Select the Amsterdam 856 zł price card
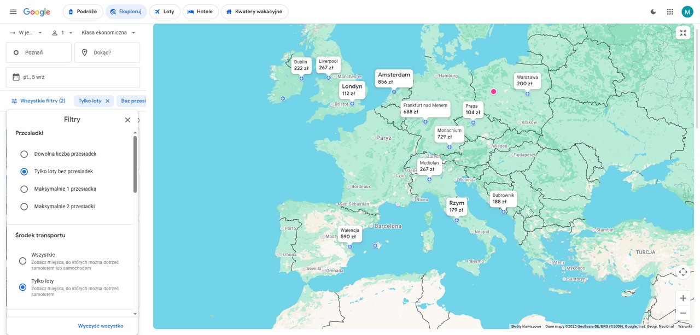 tap(394, 78)
